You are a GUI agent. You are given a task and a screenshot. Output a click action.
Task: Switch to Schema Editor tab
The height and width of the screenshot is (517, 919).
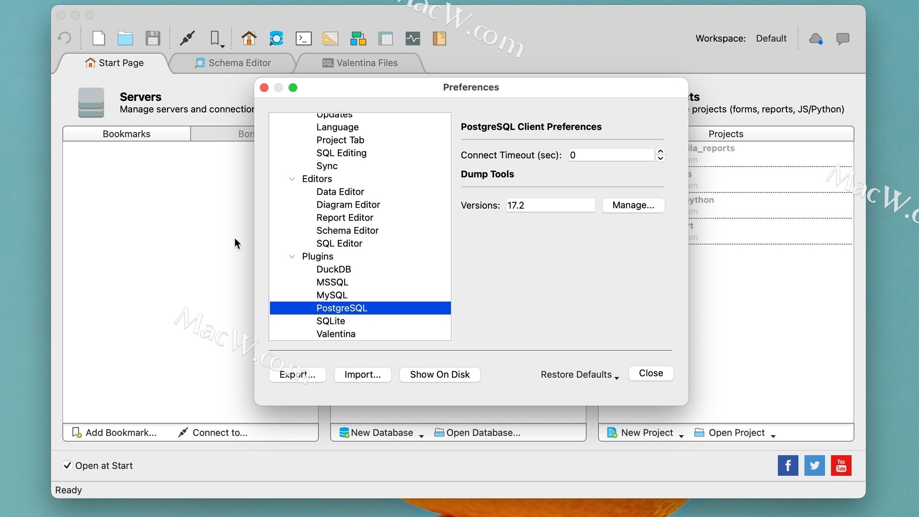pos(233,63)
